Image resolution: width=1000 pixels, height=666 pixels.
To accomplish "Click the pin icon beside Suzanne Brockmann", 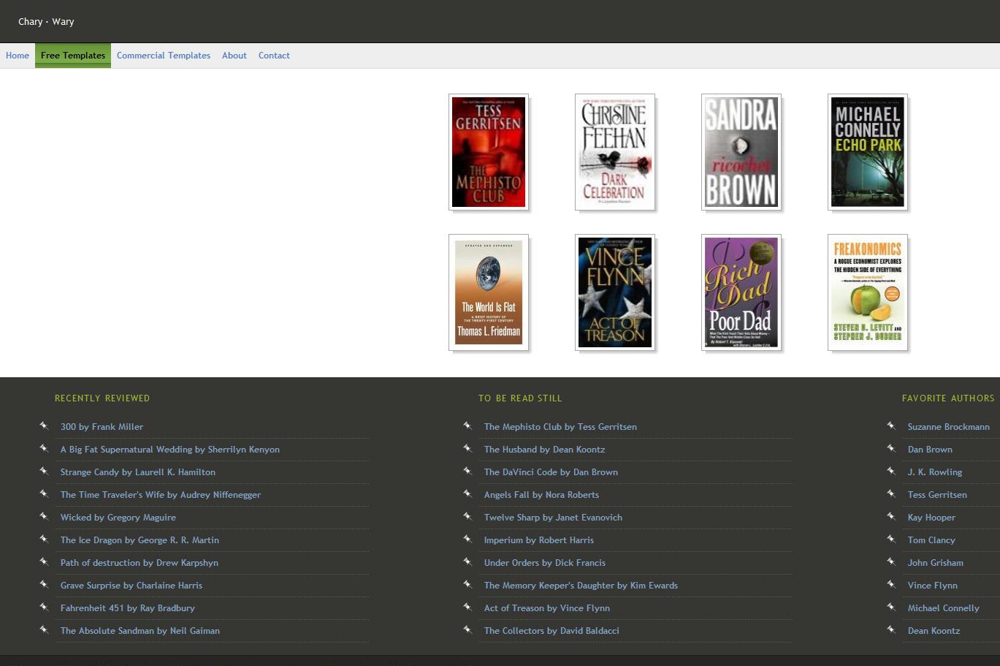I will 891,425.
